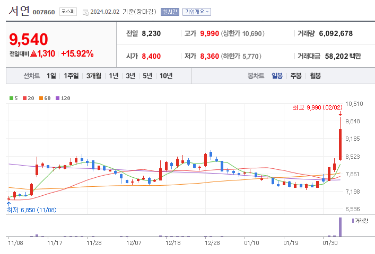The height and width of the screenshot is (254, 375).
Task: Select the 3개월 line chart period
Action: [x=93, y=76]
